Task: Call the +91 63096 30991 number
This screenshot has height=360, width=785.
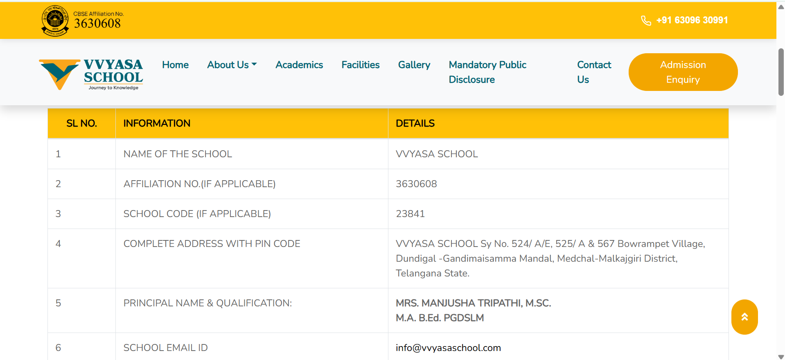Action: click(x=692, y=20)
